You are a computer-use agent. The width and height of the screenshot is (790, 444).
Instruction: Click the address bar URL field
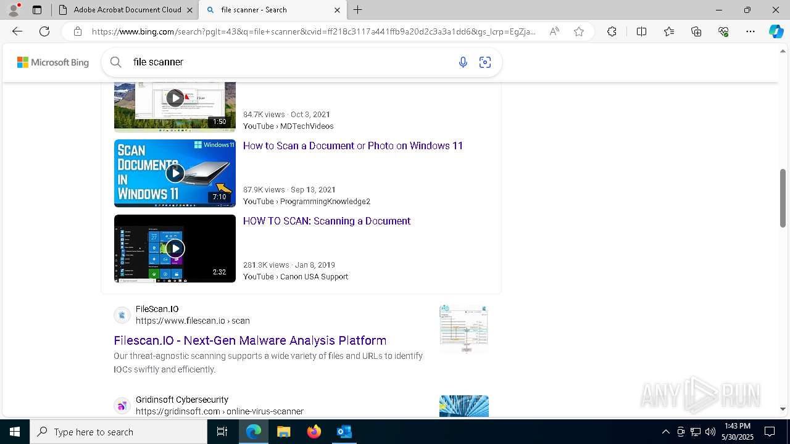314,31
